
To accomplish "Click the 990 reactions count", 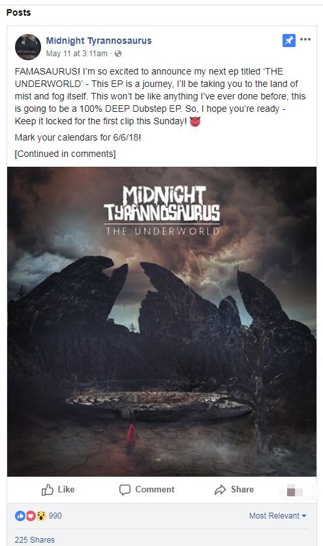I will tap(55, 516).
